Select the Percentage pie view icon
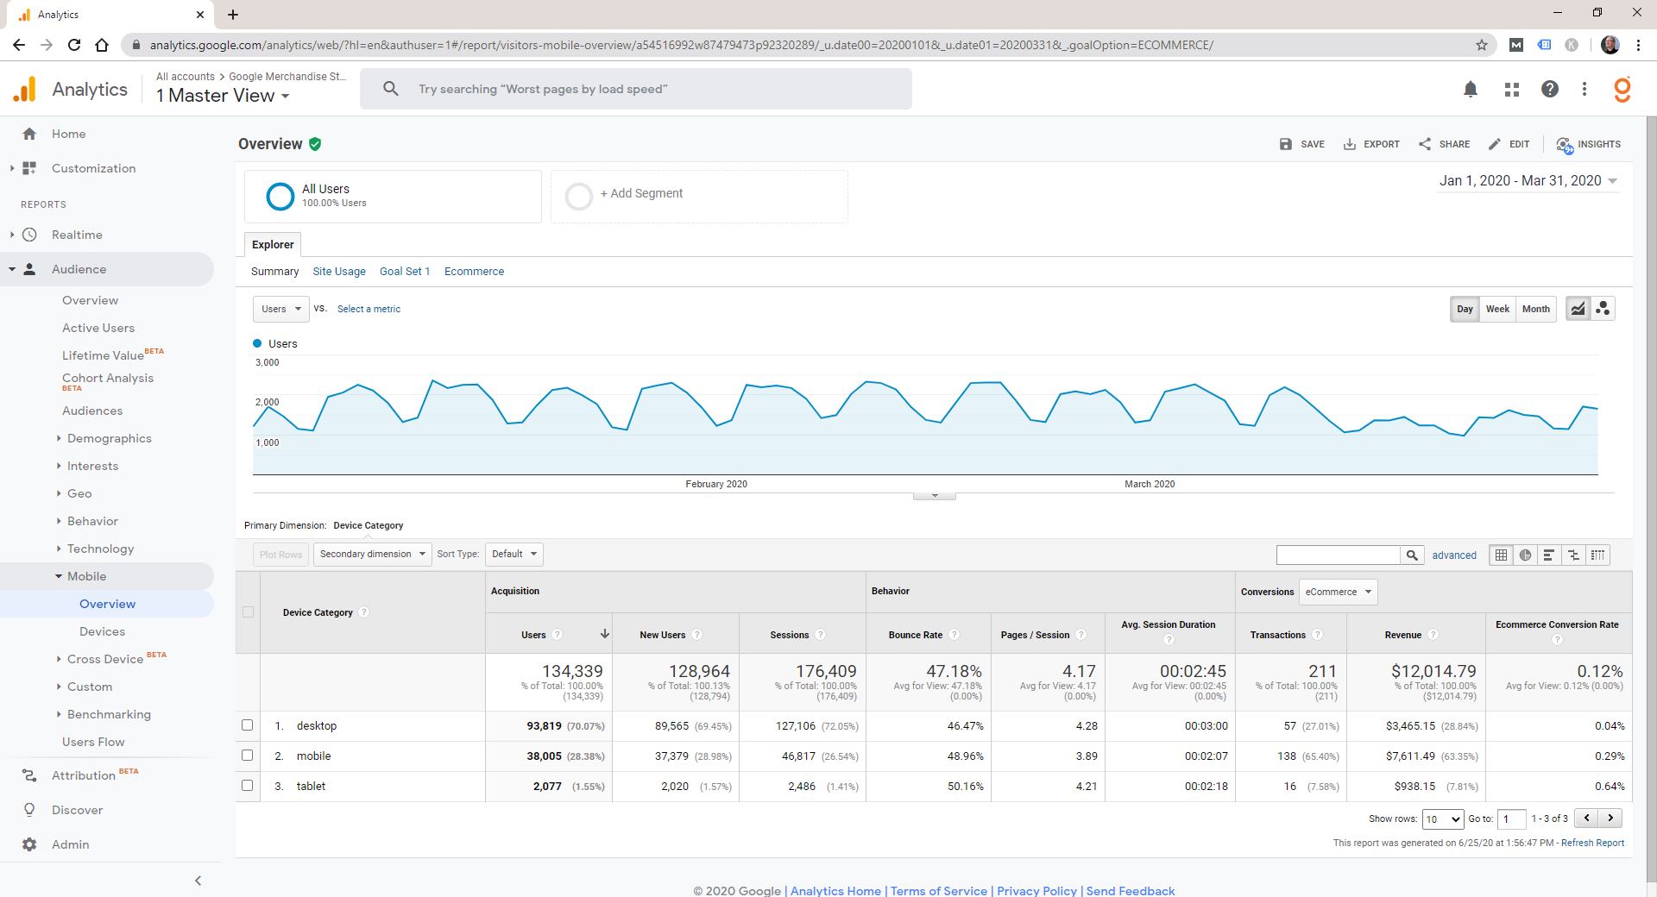Viewport: 1657px width, 897px height. [1526, 555]
